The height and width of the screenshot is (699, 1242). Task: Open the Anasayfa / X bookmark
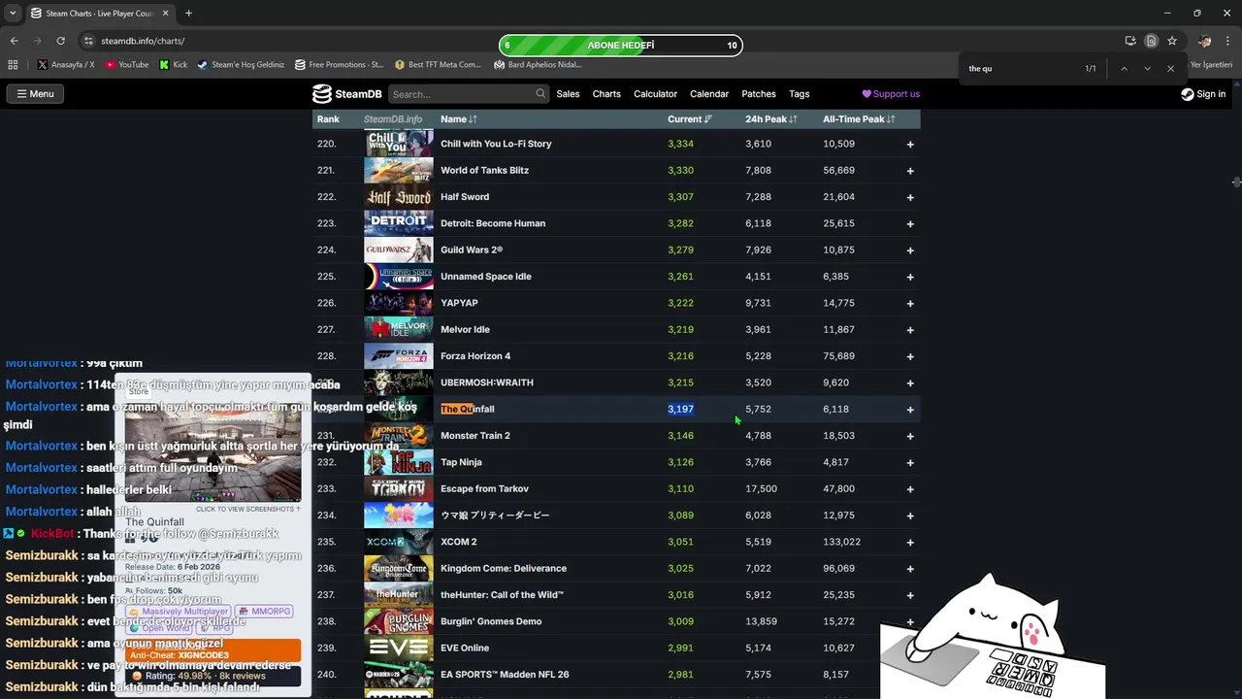pyautogui.click(x=66, y=65)
